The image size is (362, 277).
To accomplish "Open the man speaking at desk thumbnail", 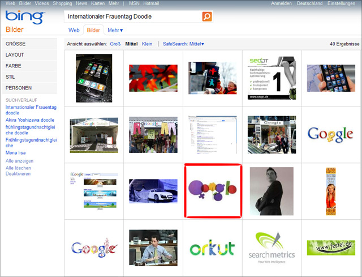I will (153, 248).
